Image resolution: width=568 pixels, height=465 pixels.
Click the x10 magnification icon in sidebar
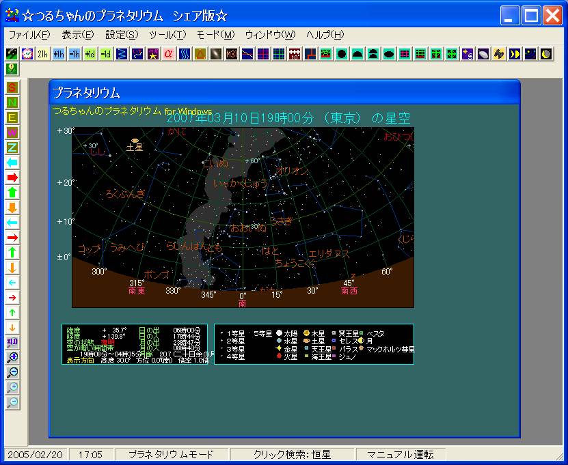(x=12, y=342)
